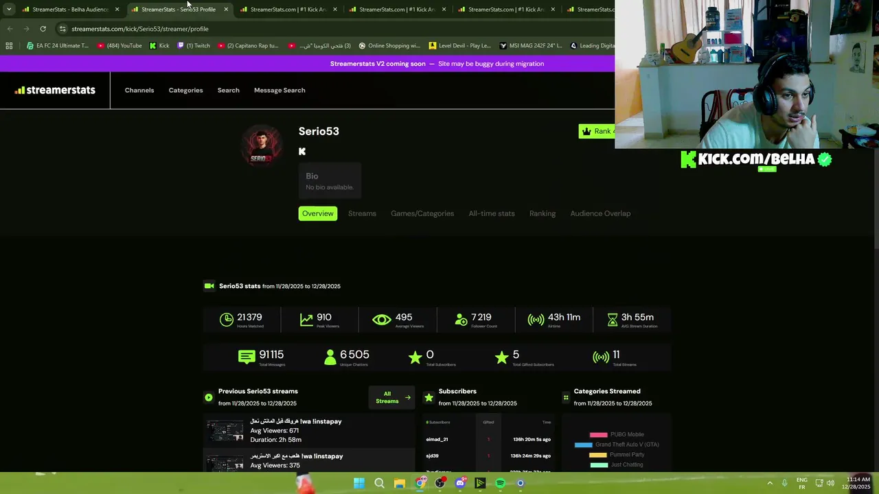Click the stream duration hourglass icon
This screenshot has height=494, width=879.
click(x=613, y=320)
